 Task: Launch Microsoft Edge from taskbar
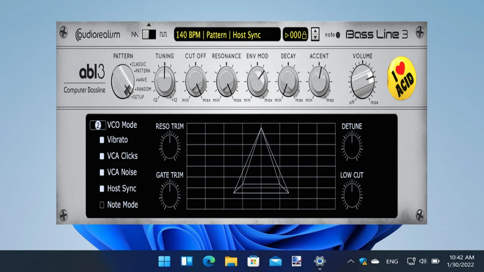[209, 261]
